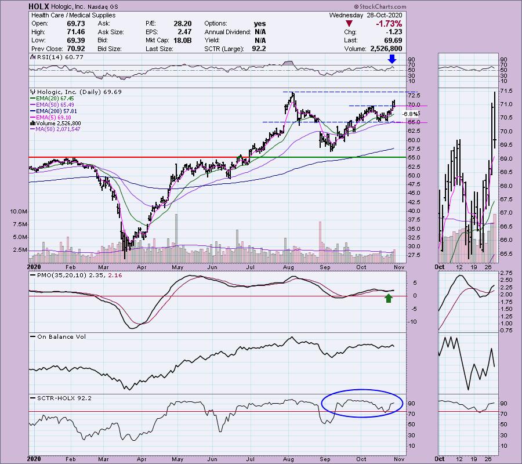Click the volume bars icon in the legend
522x464 pixels.
click(x=33, y=123)
